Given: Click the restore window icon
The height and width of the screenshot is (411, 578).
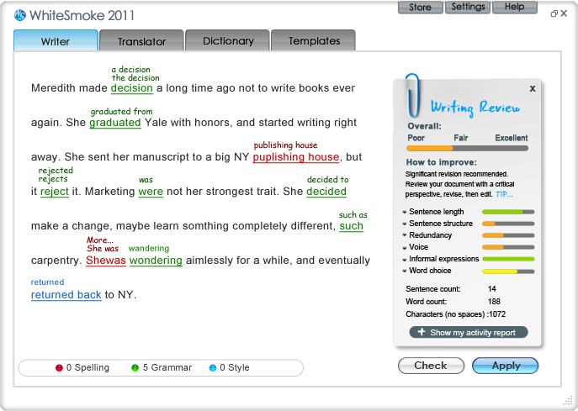Looking at the screenshot, I should [554, 13].
